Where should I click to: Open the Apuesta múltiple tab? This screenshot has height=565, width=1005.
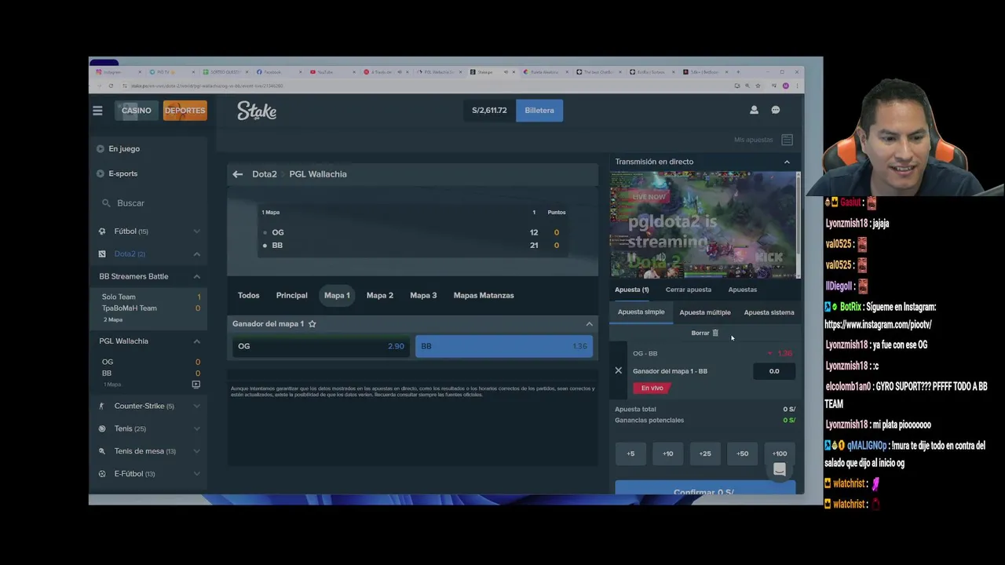click(x=705, y=312)
